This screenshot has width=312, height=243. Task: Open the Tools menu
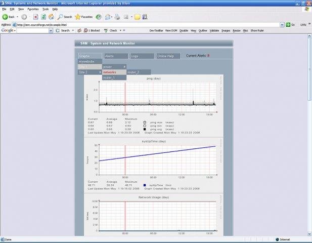(x=46, y=9)
